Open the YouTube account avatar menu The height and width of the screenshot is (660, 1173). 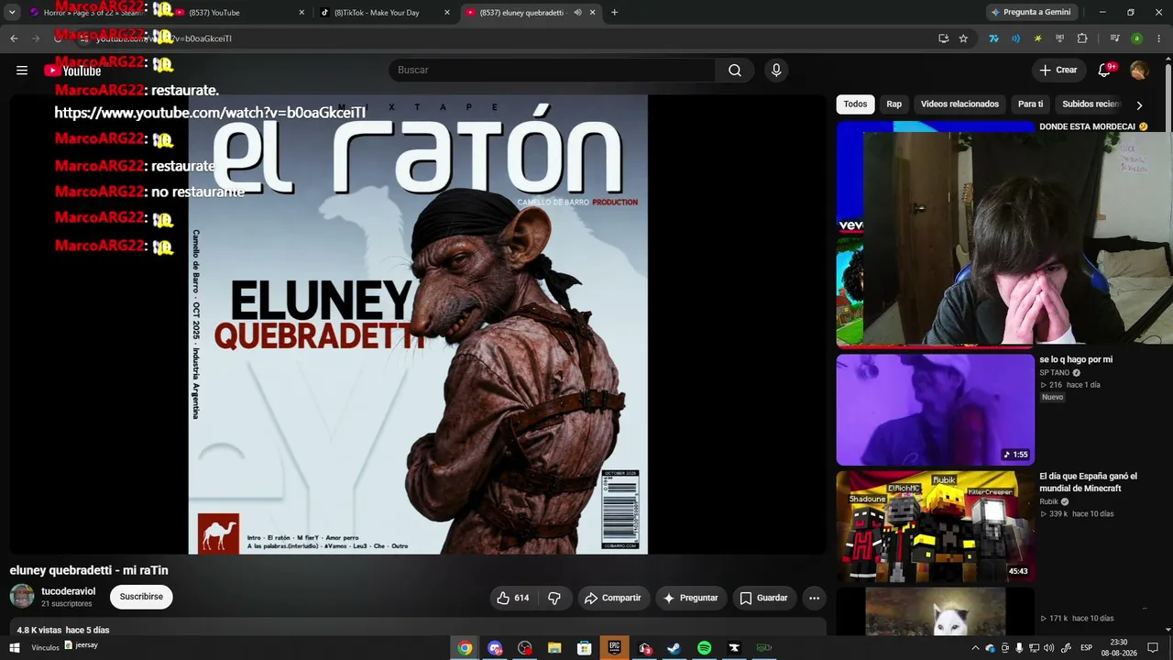1139,71
